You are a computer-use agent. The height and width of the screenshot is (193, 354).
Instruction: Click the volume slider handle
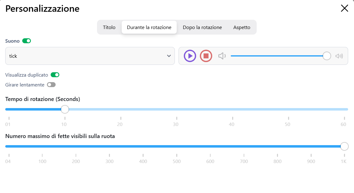click(327, 56)
